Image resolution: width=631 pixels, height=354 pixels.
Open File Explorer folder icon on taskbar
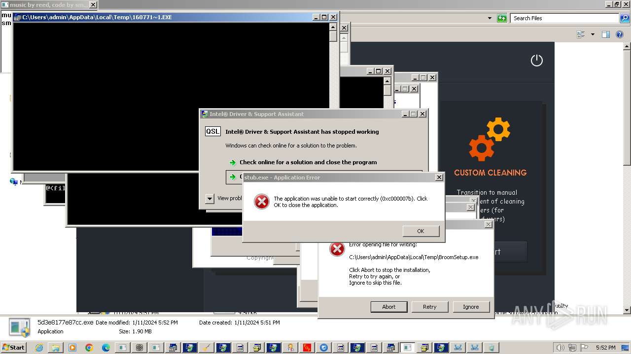coord(56,348)
